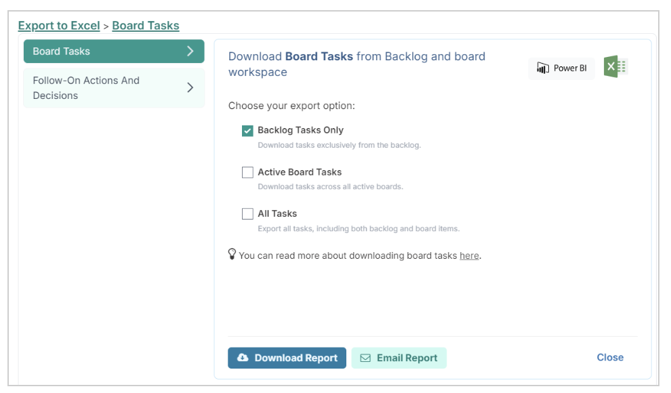Close the export dialog

[x=610, y=358]
